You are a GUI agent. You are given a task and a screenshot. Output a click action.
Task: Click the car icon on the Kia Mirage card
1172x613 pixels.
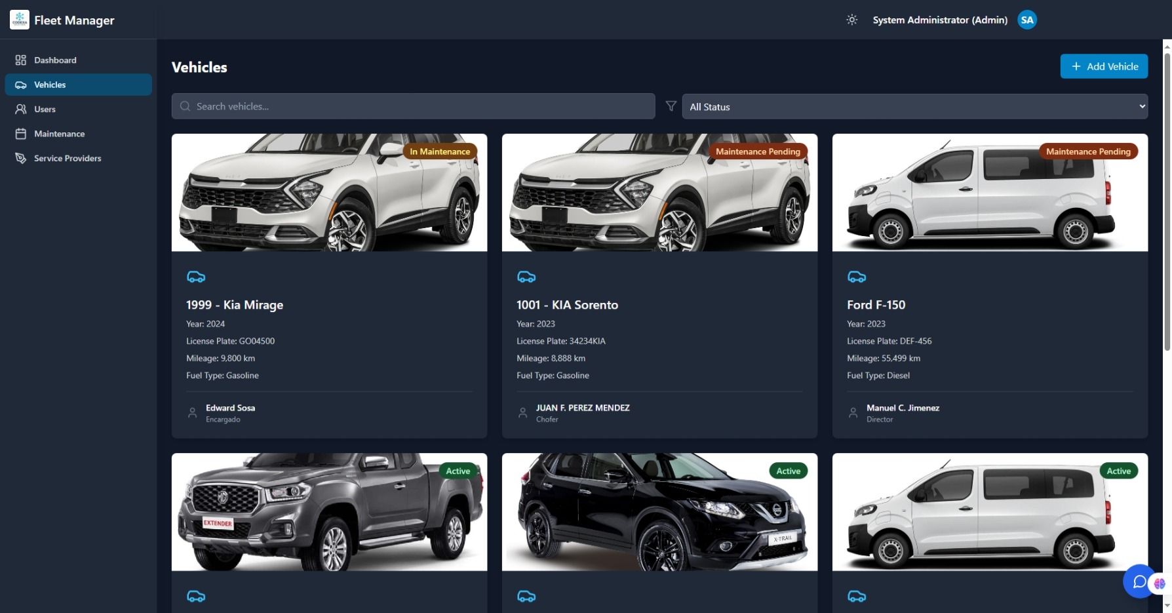tap(195, 276)
